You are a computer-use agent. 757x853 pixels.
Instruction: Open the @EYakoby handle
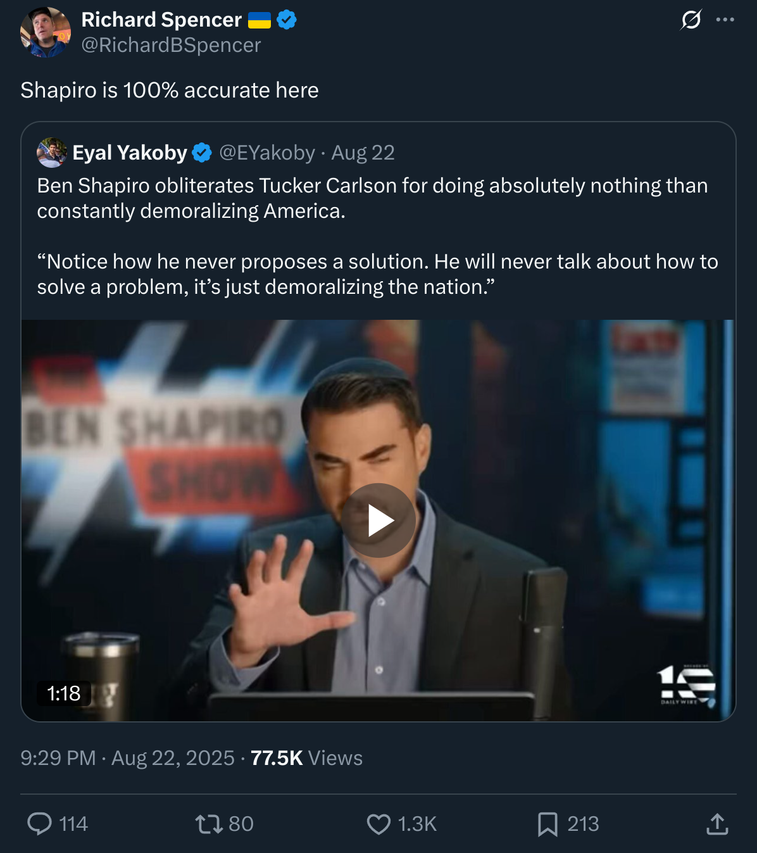266,153
